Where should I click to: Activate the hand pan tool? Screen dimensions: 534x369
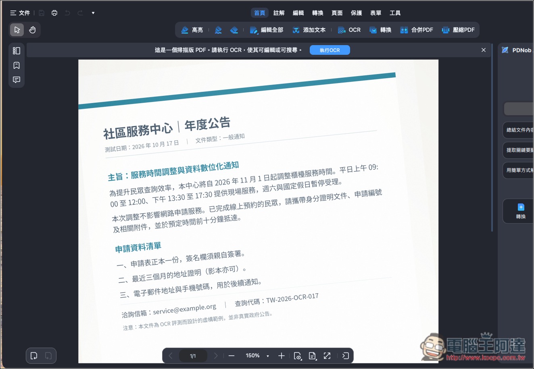tap(32, 30)
